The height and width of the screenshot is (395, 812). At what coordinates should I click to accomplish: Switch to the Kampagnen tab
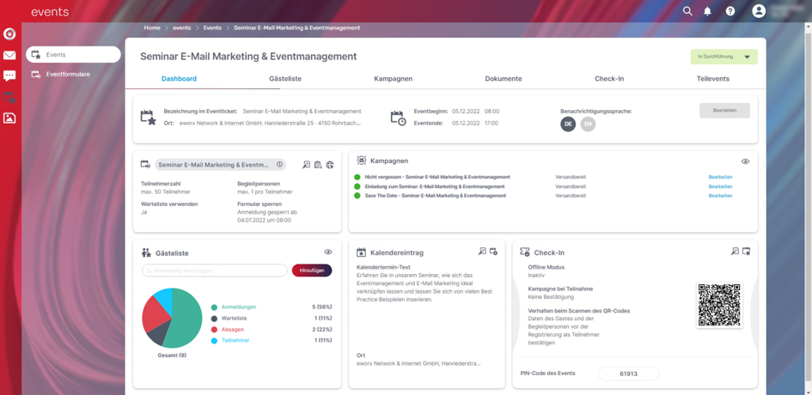393,79
